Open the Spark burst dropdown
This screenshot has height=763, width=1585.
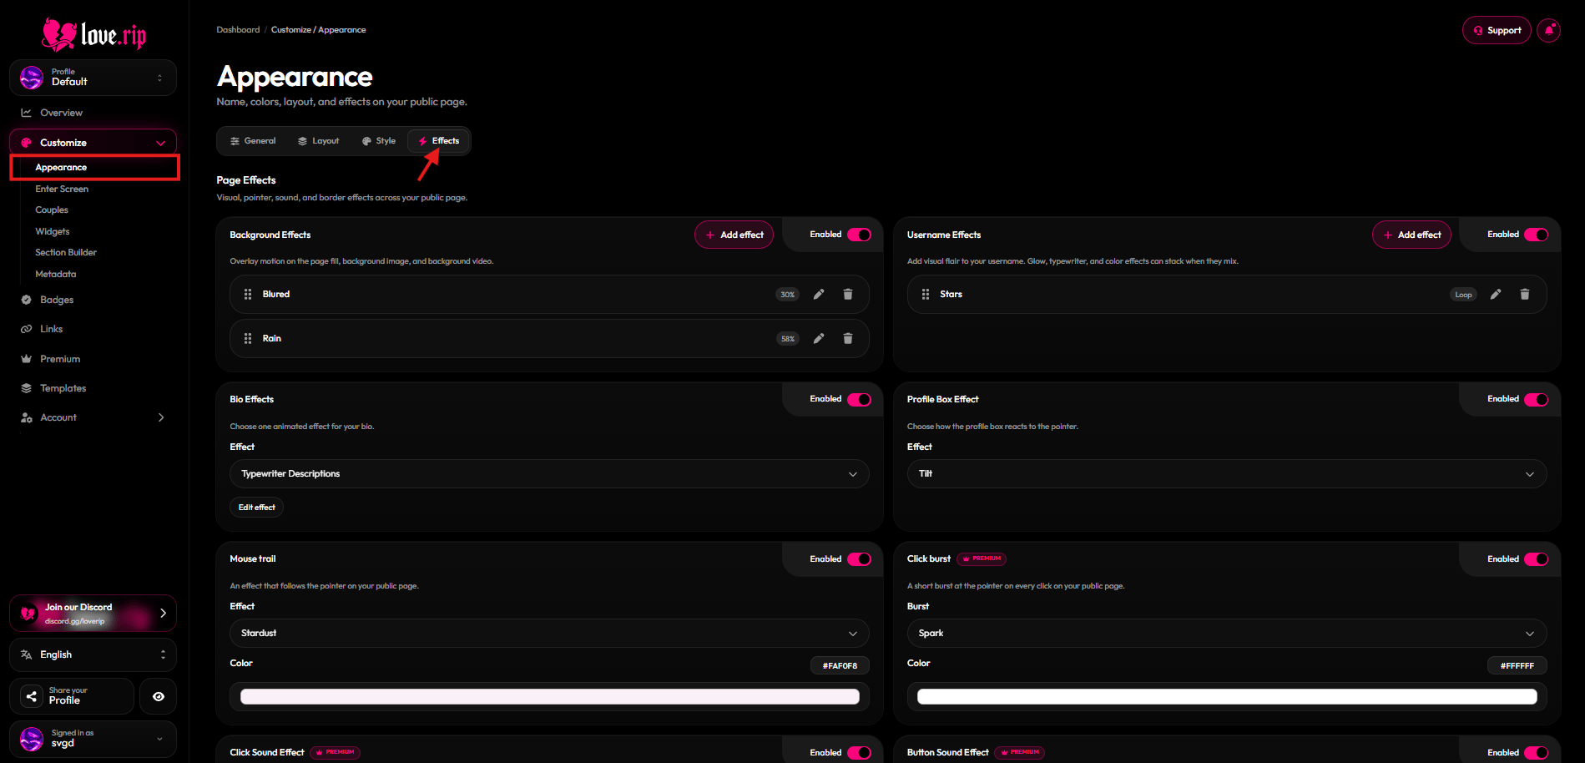click(1226, 633)
